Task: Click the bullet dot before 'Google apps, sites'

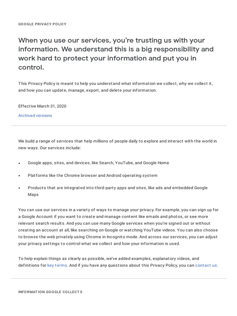Action: click(19, 163)
